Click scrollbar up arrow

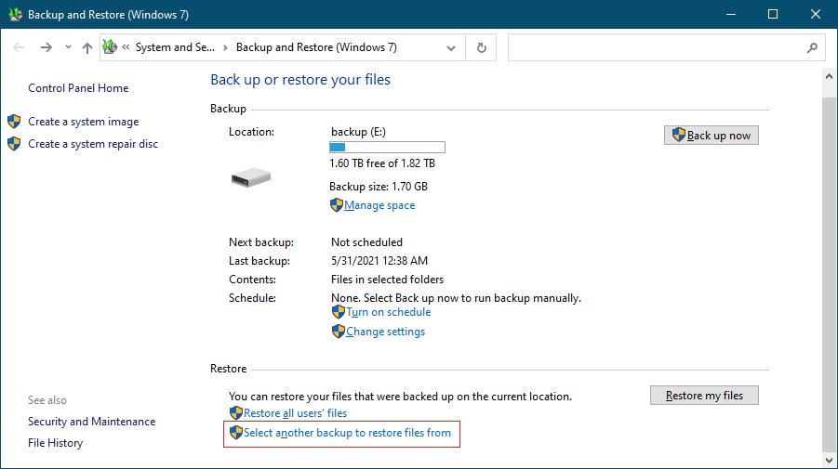(x=829, y=76)
